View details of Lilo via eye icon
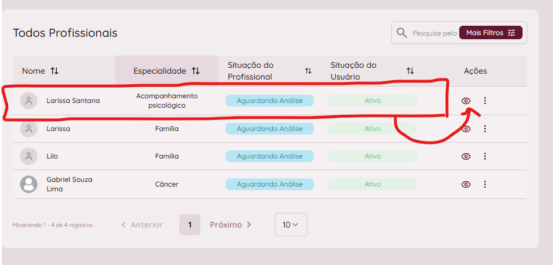 [466, 156]
